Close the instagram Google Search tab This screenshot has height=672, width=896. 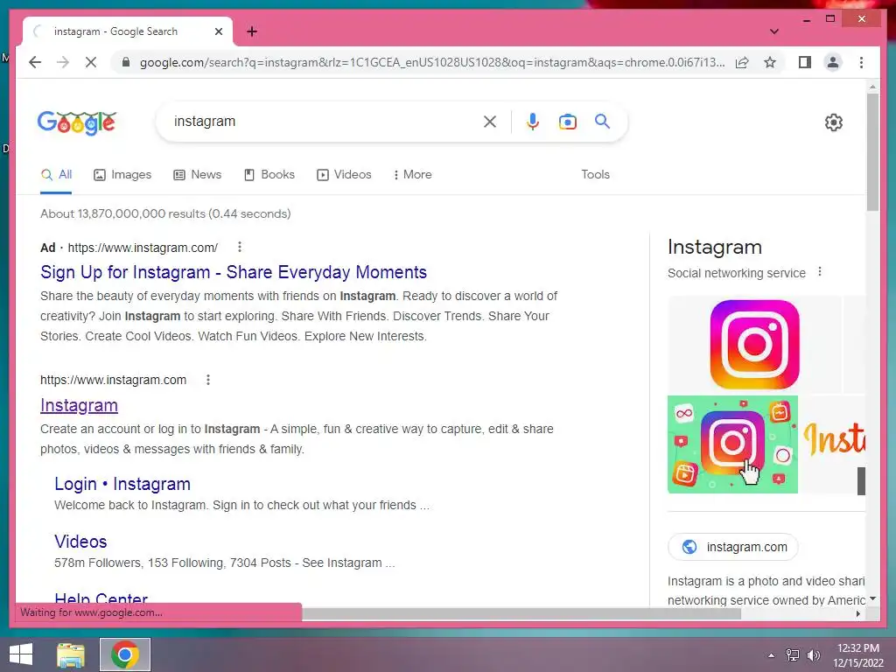point(218,31)
